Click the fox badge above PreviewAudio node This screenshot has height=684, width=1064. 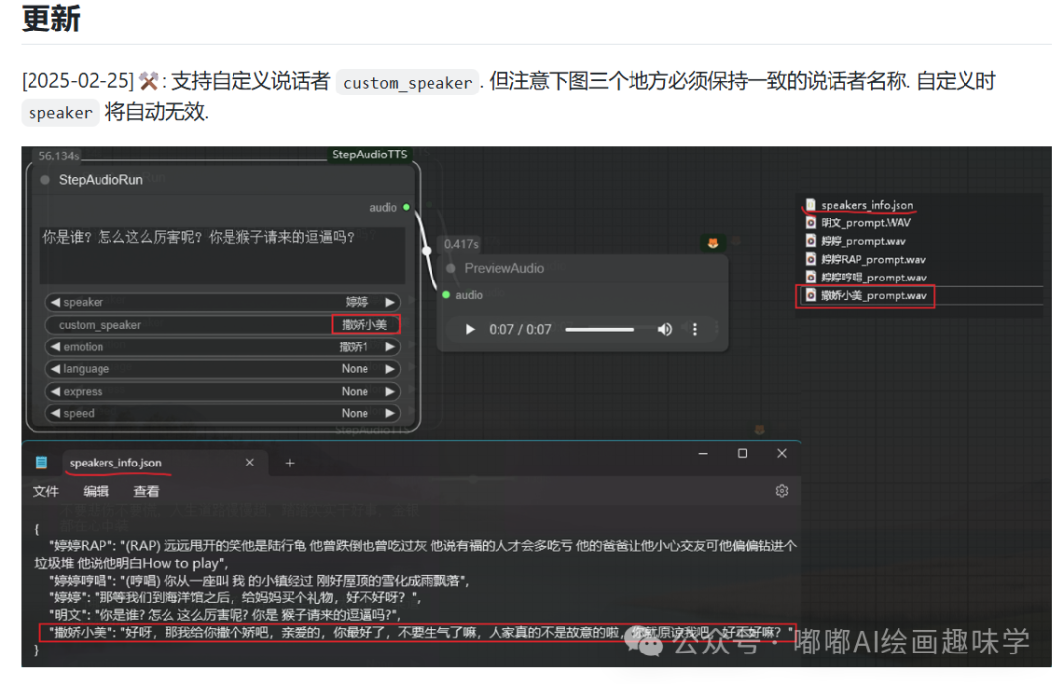point(712,243)
